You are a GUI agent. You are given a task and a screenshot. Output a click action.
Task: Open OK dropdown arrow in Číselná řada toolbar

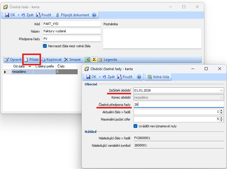(19, 15)
